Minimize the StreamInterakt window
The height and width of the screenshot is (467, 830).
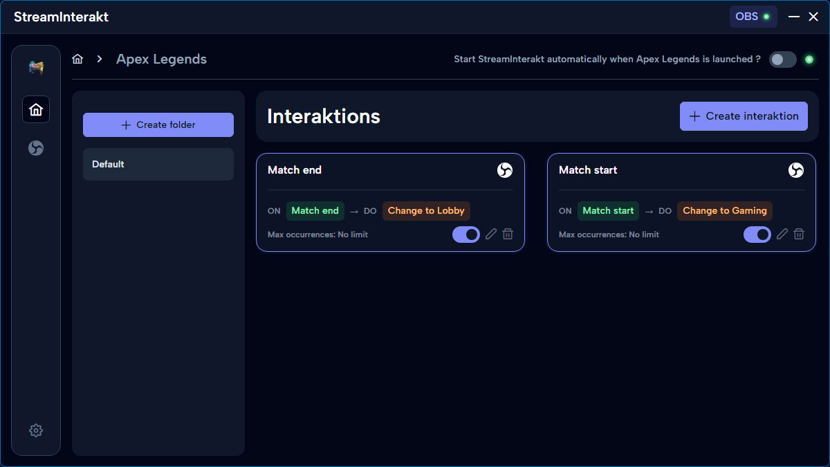click(x=794, y=17)
